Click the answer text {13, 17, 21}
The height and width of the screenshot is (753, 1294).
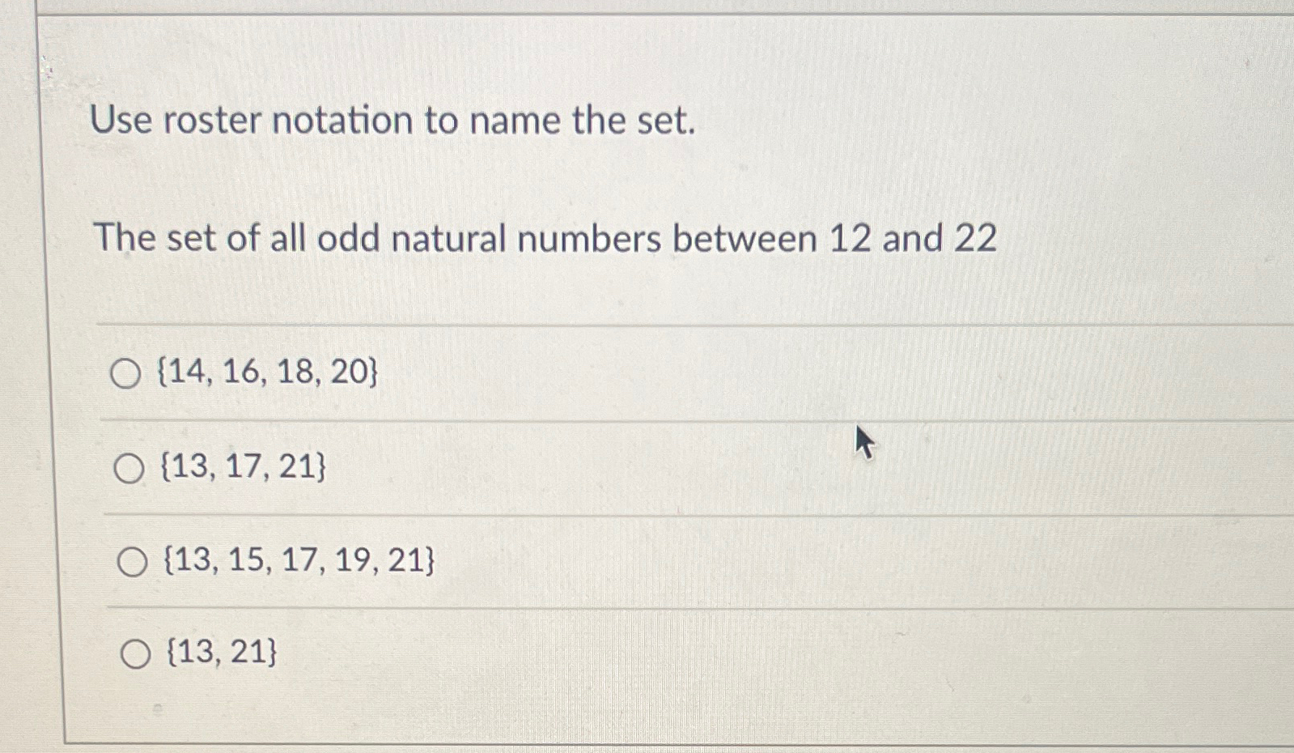coord(243,465)
